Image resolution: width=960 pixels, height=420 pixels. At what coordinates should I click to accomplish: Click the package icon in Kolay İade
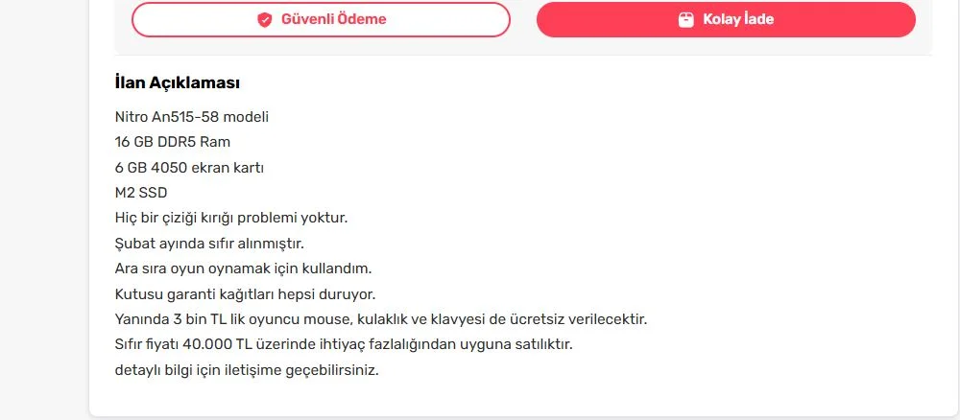(x=685, y=19)
